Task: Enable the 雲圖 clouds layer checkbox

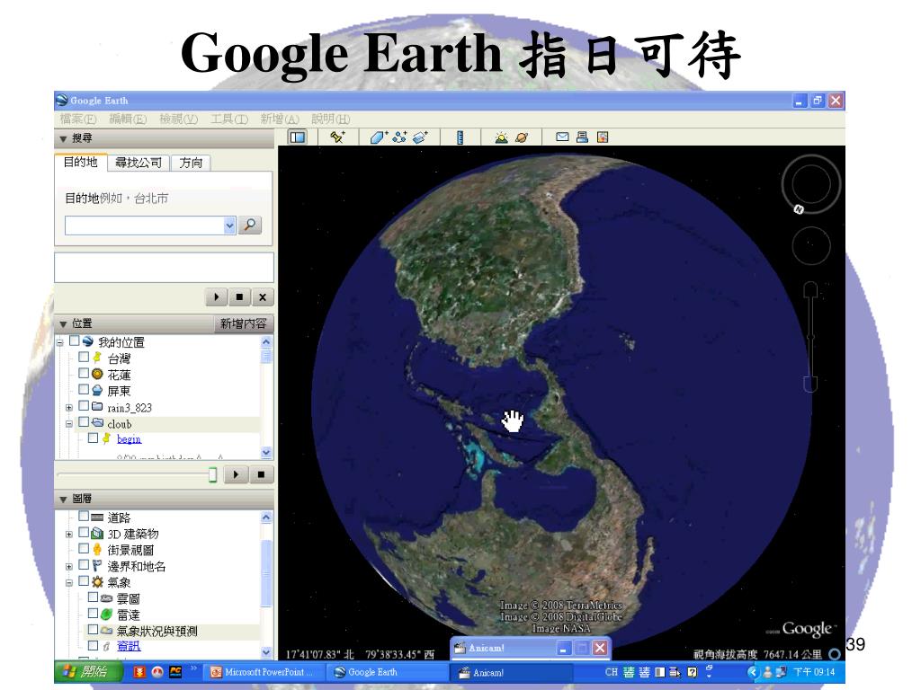Action: [x=93, y=597]
